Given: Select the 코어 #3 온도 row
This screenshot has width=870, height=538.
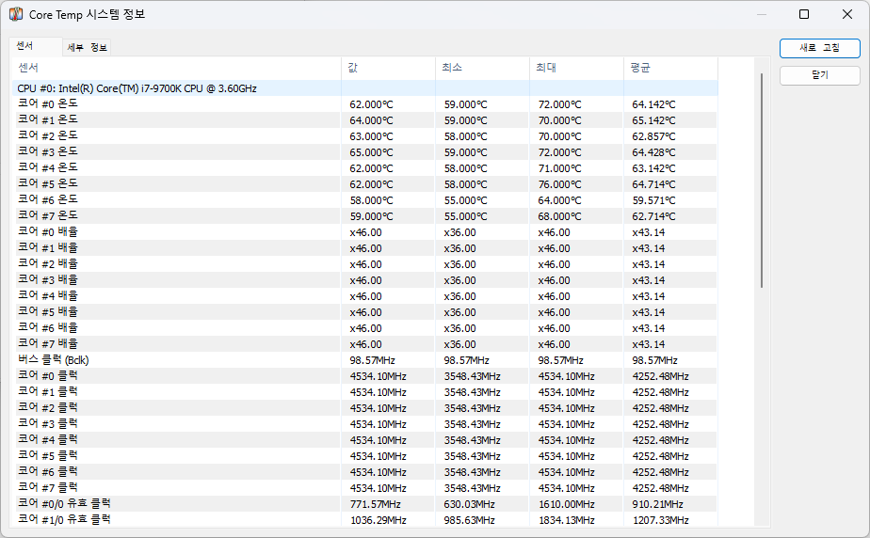Looking at the screenshot, I should point(364,152).
